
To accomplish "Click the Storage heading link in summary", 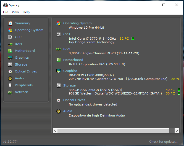I will point(69,85).
